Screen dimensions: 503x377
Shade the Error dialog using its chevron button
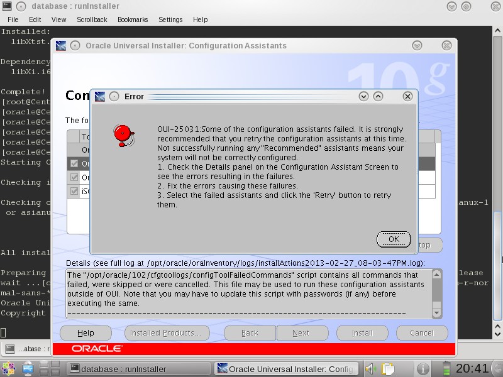pos(363,95)
